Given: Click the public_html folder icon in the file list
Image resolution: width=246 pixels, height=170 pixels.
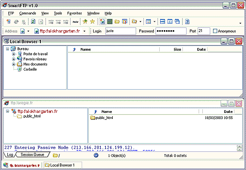Looking at the screenshot, I should (93, 118).
